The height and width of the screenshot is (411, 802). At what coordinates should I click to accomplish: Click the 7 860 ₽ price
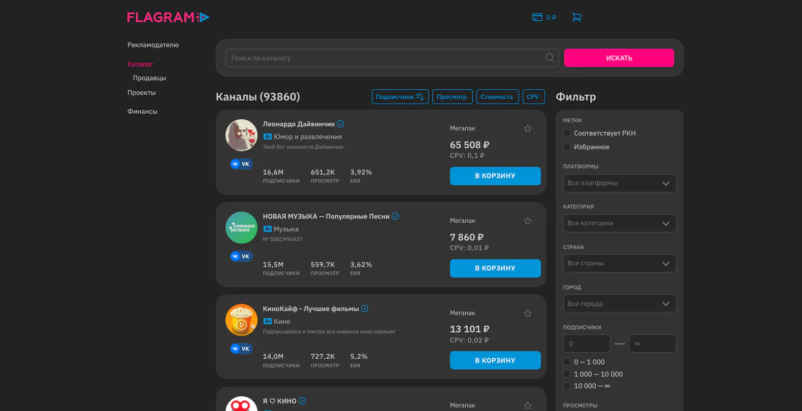point(467,237)
